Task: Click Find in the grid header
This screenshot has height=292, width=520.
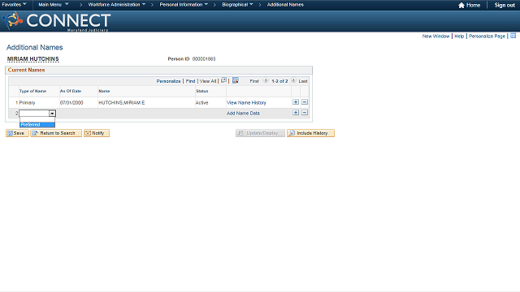Action: click(x=190, y=81)
